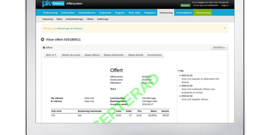The width and height of the screenshot is (270, 135).
Task: Click the Kommentera button
Action: coord(155,55)
